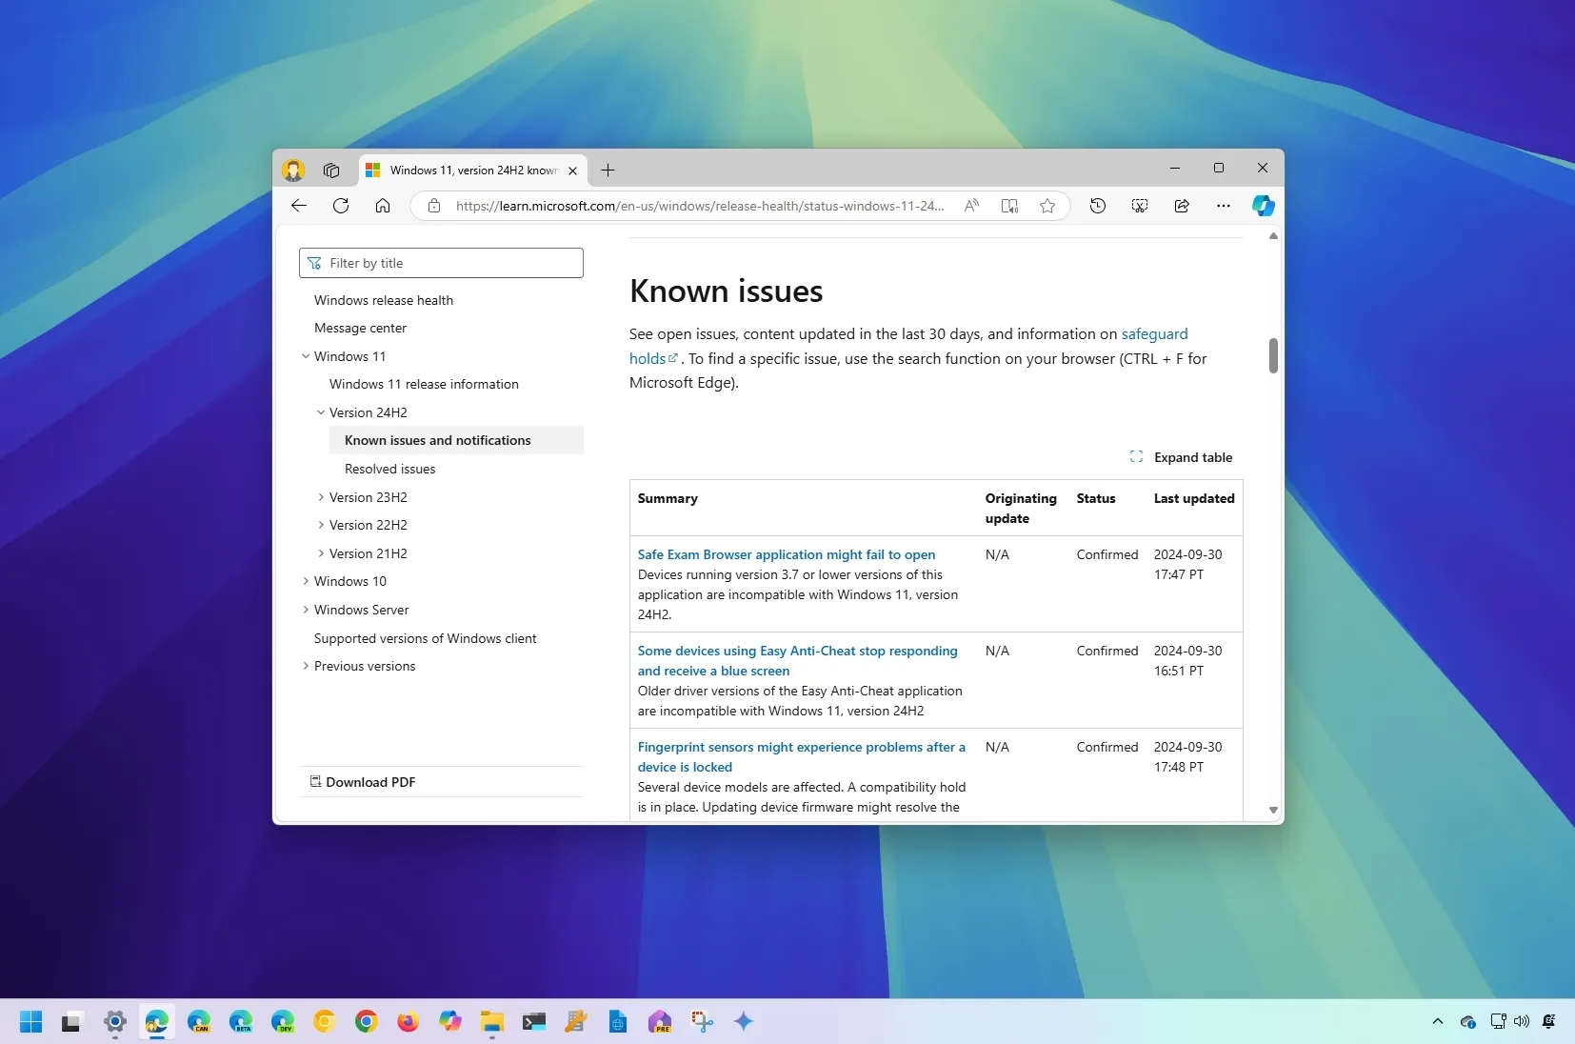The width and height of the screenshot is (1575, 1044).
Task: Open Resolved issues page
Action: tap(389, 469)
